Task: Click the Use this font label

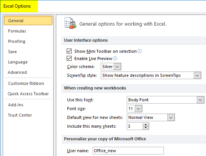Action: (80, 100)
